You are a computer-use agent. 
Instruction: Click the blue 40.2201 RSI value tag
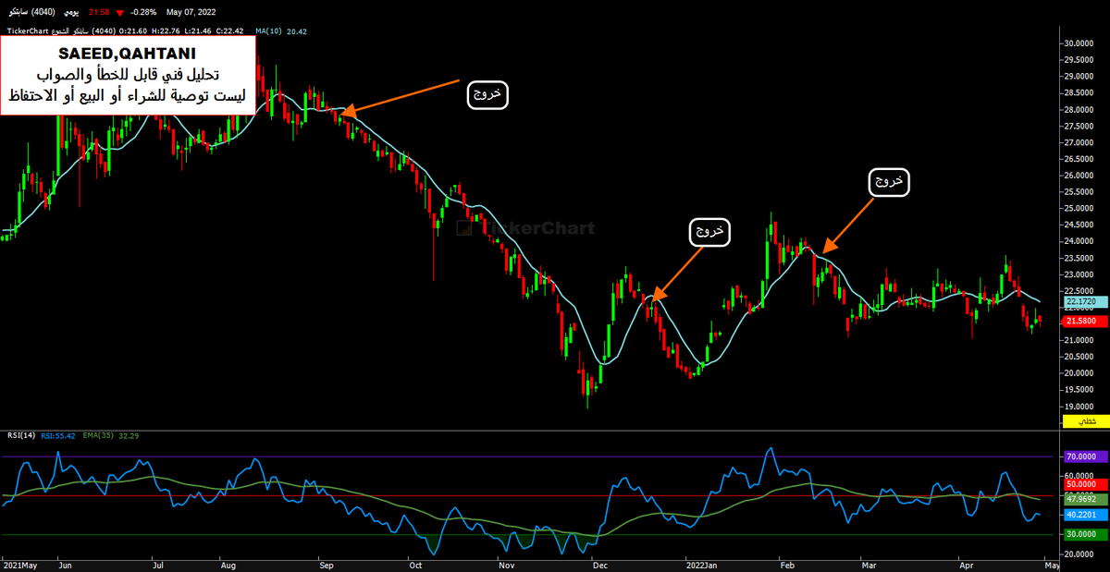click(1085, 515)
